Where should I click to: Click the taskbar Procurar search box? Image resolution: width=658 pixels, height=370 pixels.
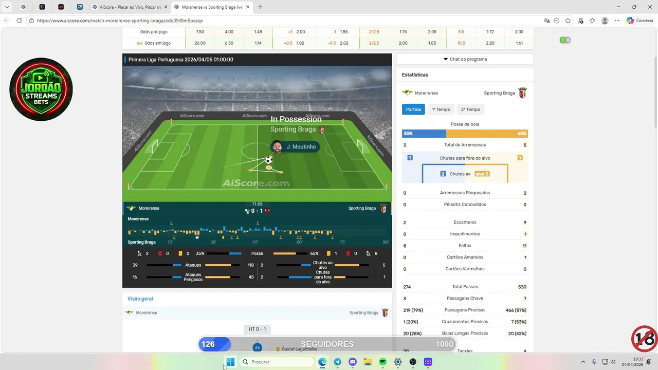click(x=277, y=362)
